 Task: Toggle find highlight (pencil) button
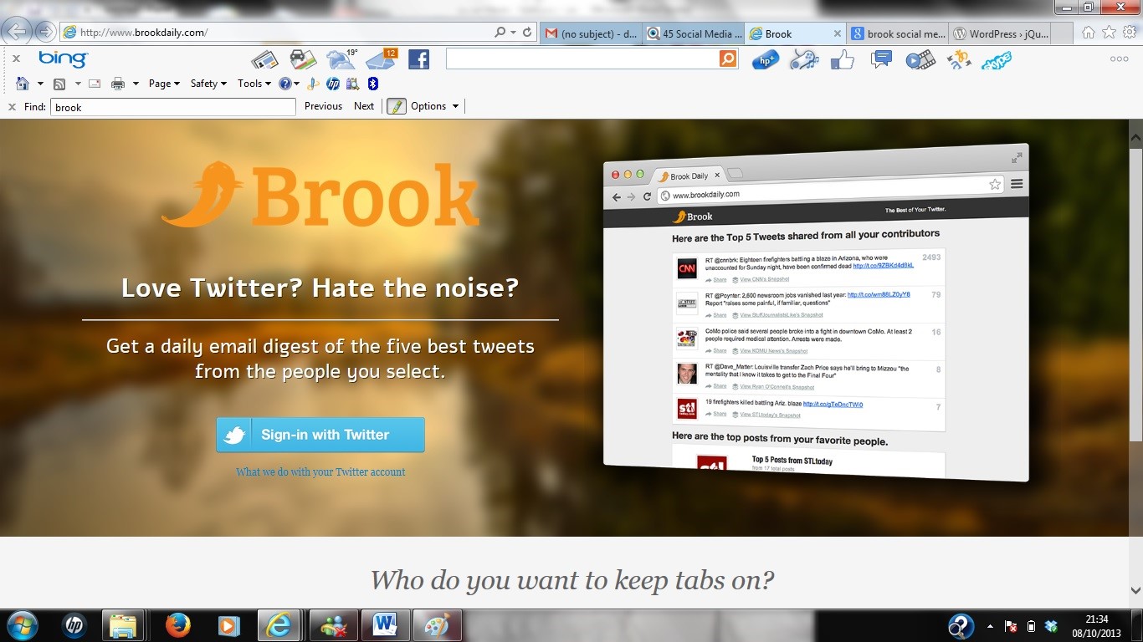pyautogui.click(x=396, y=106)
